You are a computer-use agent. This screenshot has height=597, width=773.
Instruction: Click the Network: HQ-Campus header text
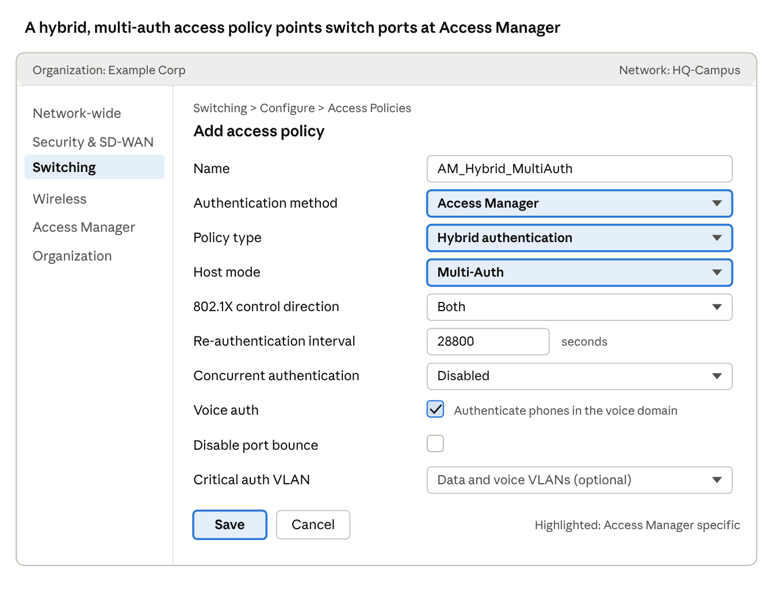pyautogui.click(x=679, y=70)
